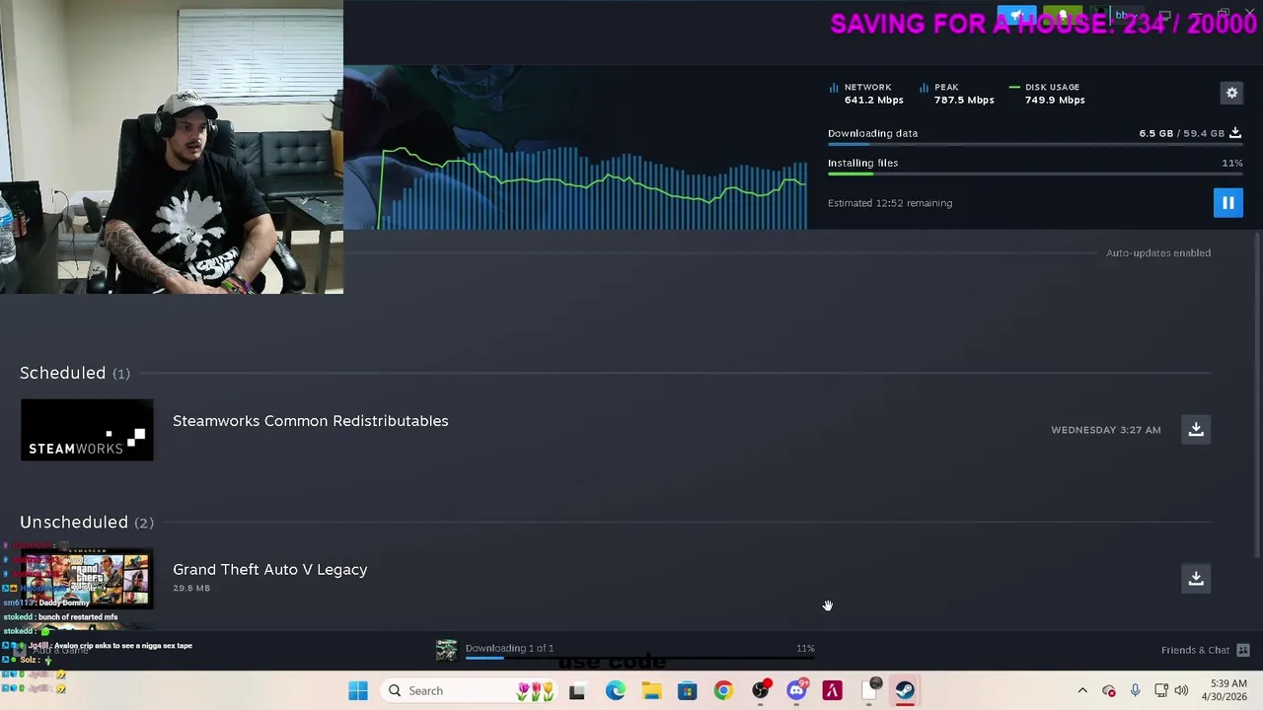Click the microphone tray icon
This screenshot has width=1263, height=710.
pyautogui.click(x=1135, y=690)
